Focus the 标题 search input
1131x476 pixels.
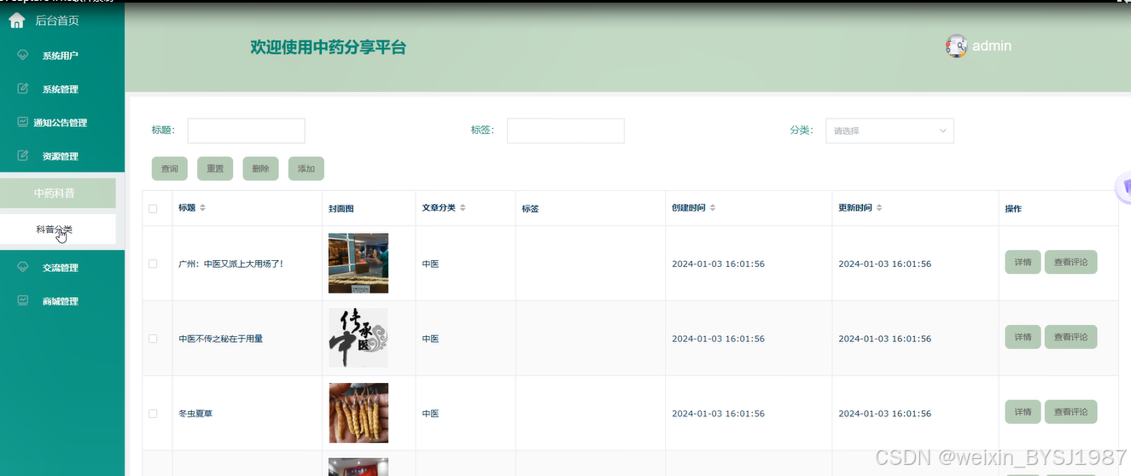[x=246, y=131]
